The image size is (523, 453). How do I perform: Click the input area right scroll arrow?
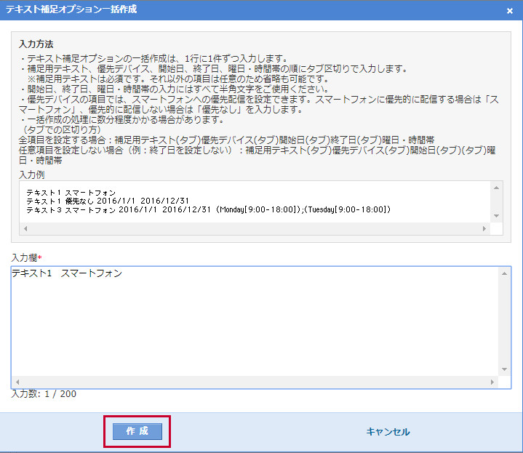click(x=492, y=382)
